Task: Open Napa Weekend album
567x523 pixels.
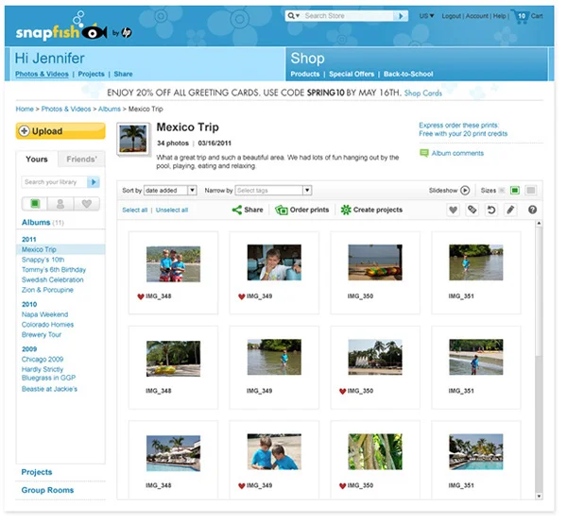Action: (x=44, y=314)
